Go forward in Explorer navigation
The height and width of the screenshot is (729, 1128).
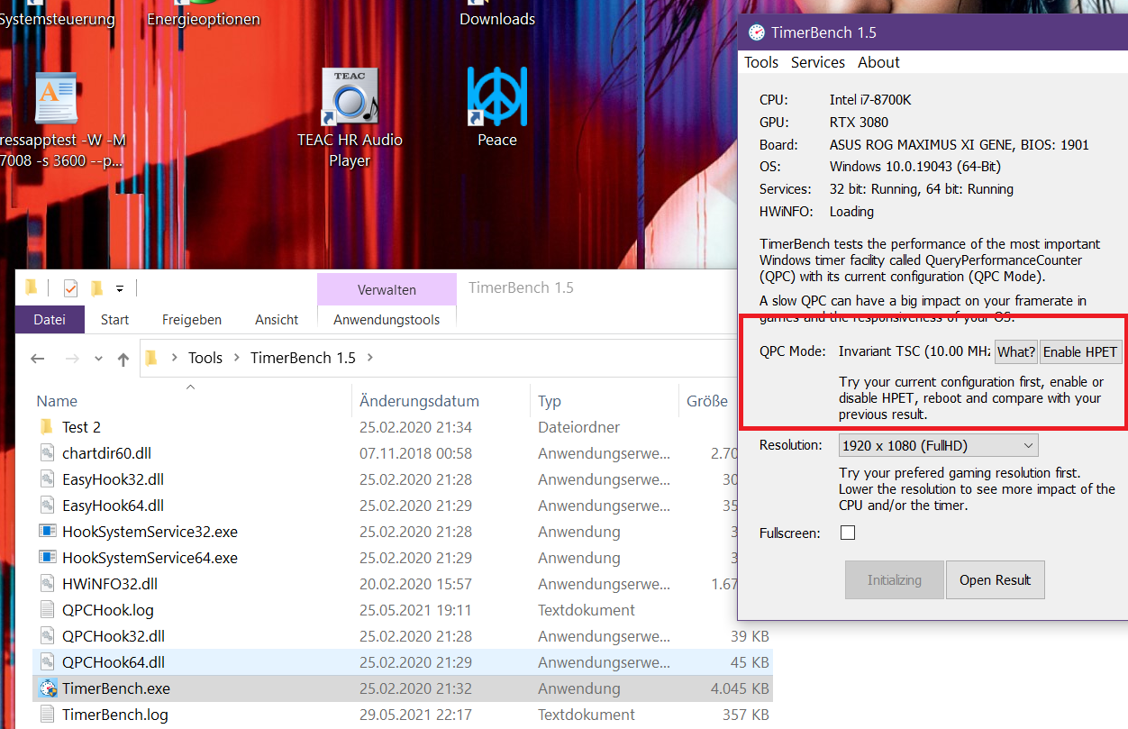click(x=73, y=358)
